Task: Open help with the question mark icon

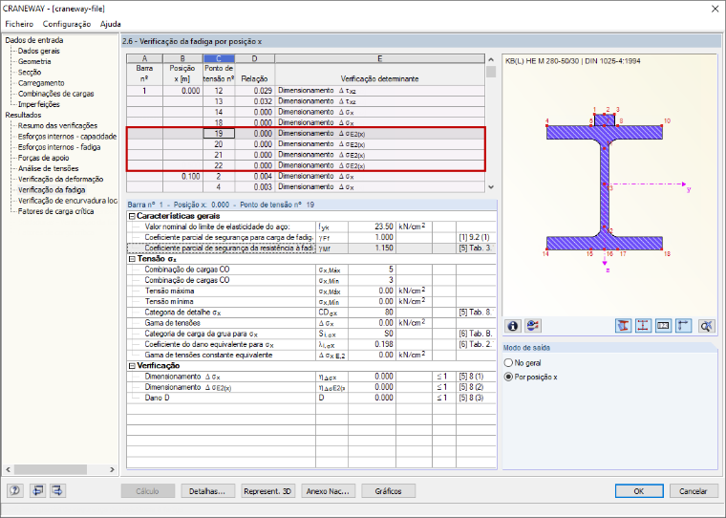Action: click(x=15, y=490)
